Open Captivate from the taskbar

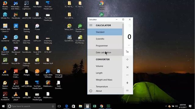pos(108,106)
